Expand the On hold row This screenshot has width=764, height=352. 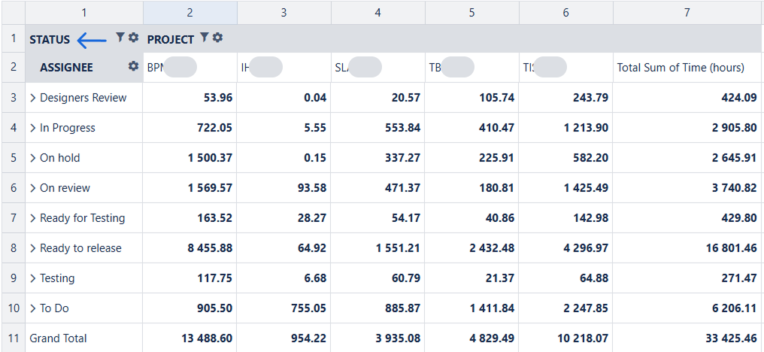33,158
